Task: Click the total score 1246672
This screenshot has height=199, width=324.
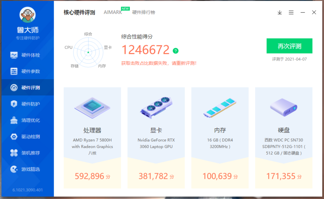Action: tap(145, 50)
